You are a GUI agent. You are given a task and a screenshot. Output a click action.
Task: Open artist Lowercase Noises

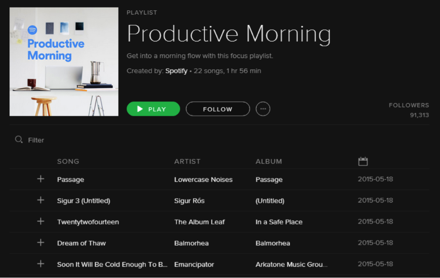[203, 179]
